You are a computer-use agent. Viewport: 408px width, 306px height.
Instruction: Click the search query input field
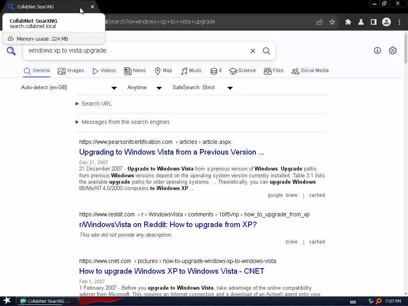click(x=137, y=51)
